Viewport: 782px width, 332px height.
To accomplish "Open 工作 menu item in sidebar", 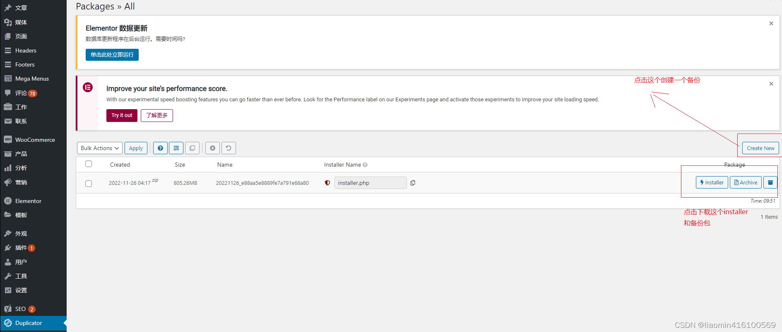I will pos(21,107).
